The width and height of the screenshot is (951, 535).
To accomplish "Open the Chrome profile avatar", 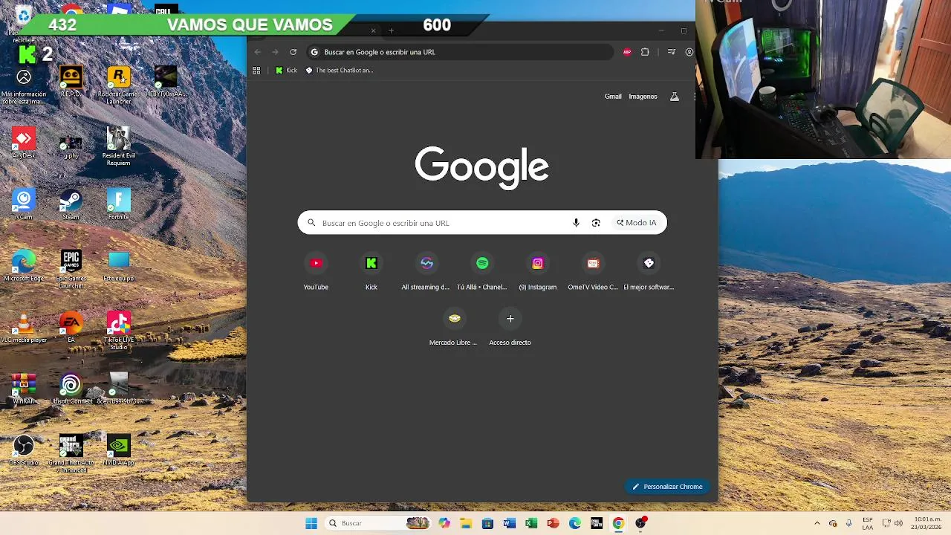I will [x=689, y=52].
